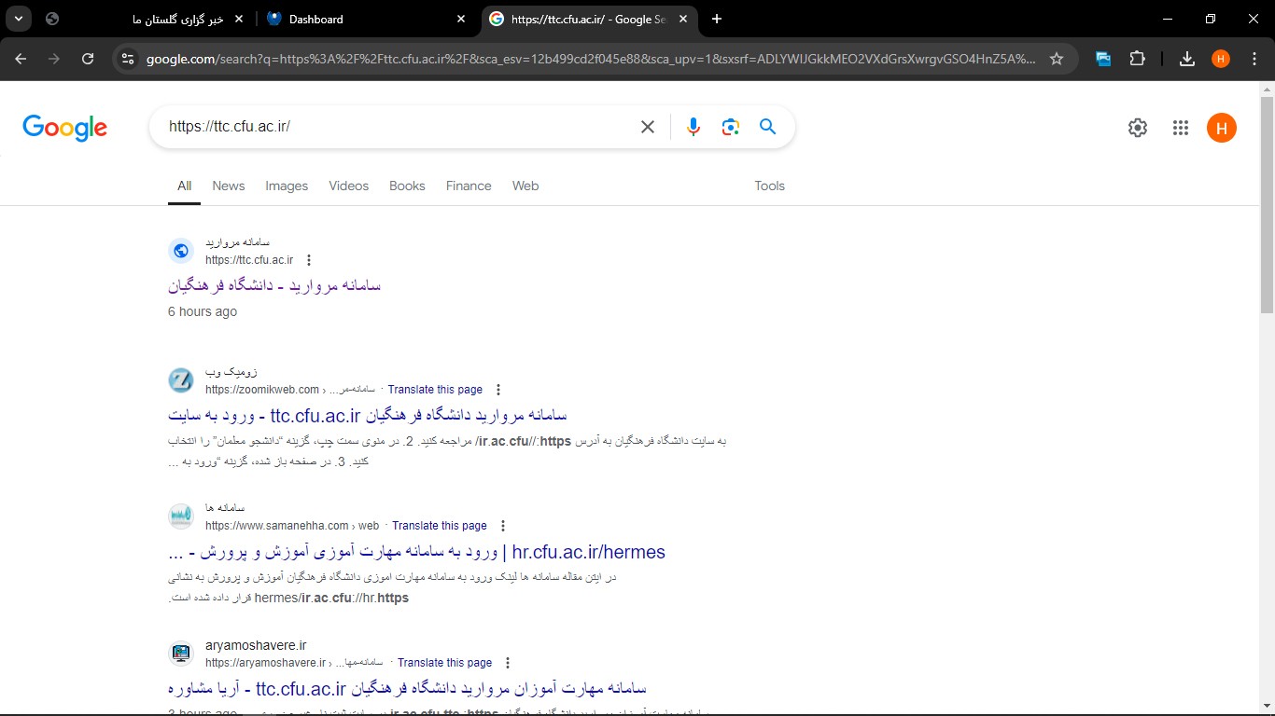Switch to News results
Image resolution: width=1275 pixels, height=716 pixels.
229,186
